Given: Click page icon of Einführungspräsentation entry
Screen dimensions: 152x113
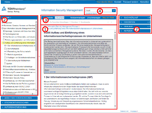Looking at the screenshot, I should (x=4, y=40).
